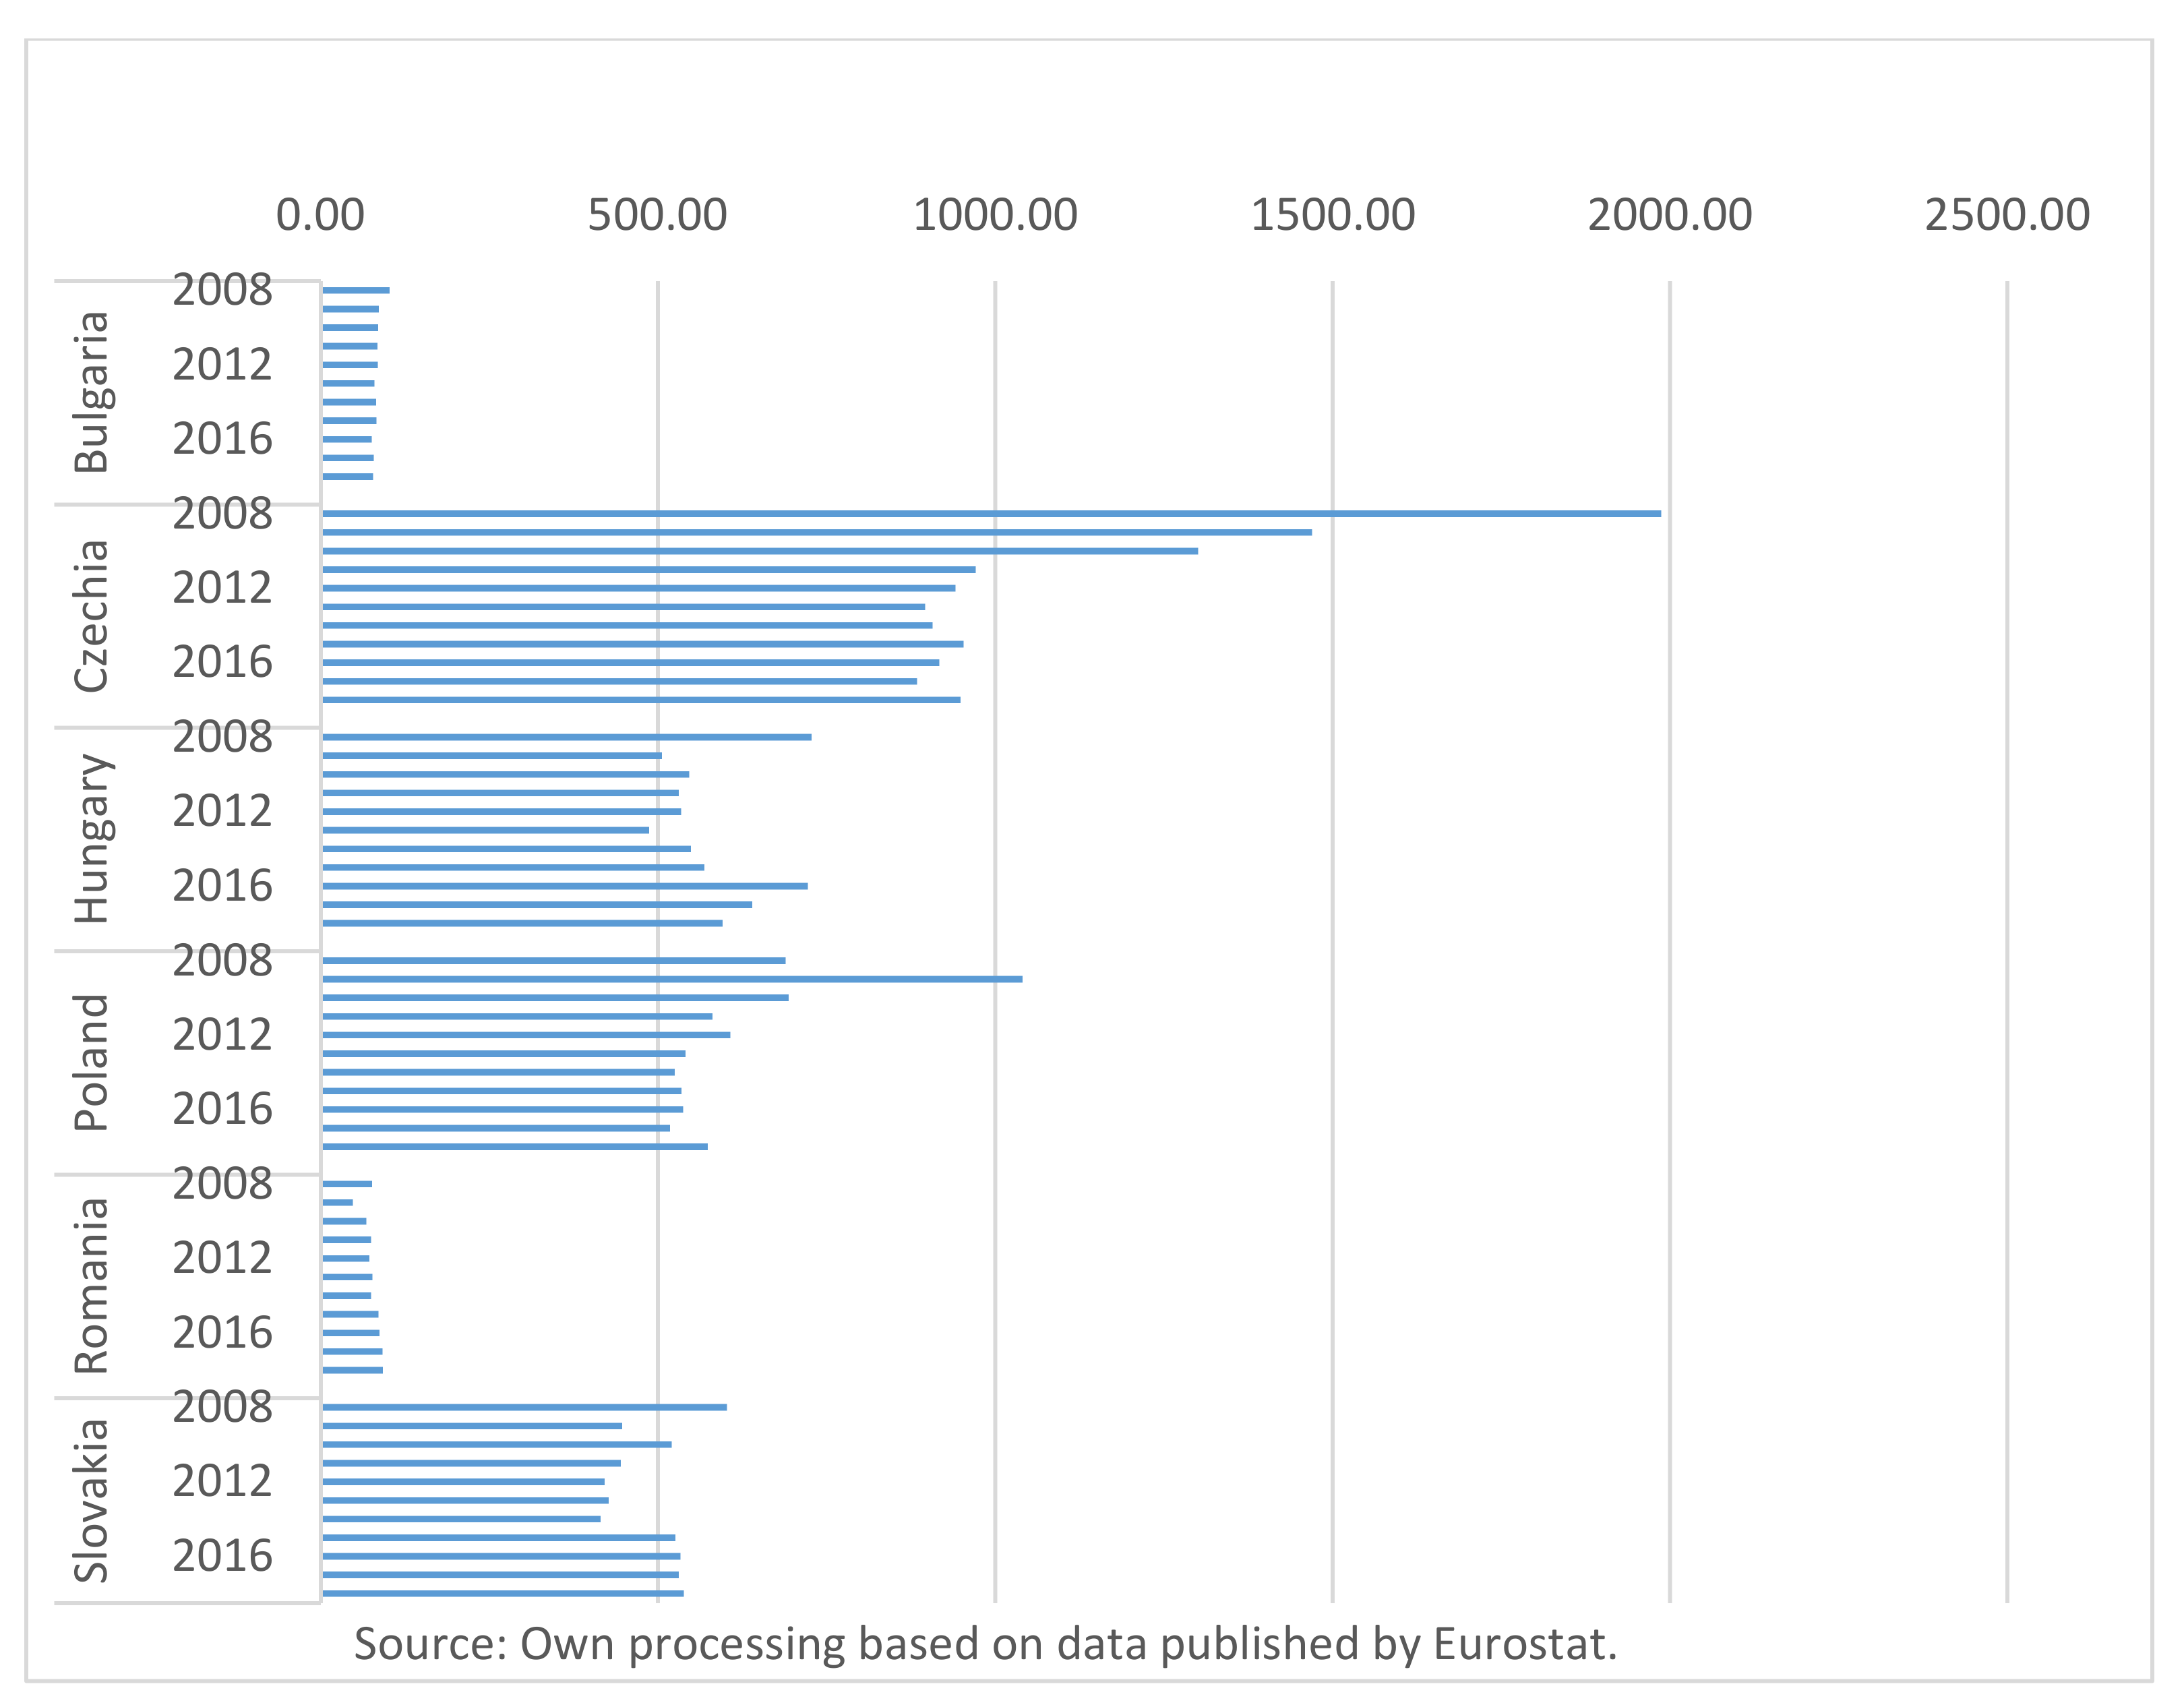Click the Bulgaria country axis label
This screenshot has height=1707, width=2184.
(x=91, y=392)
